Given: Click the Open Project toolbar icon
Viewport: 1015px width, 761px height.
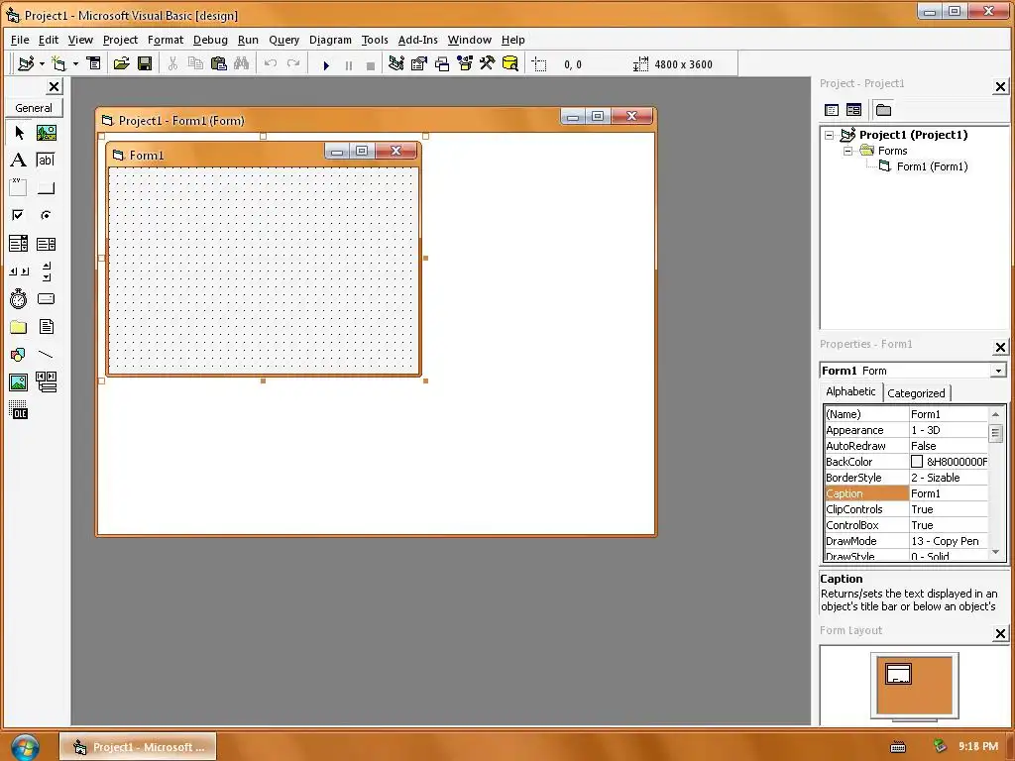Looking at the screenshot, I should coord(121,63).
